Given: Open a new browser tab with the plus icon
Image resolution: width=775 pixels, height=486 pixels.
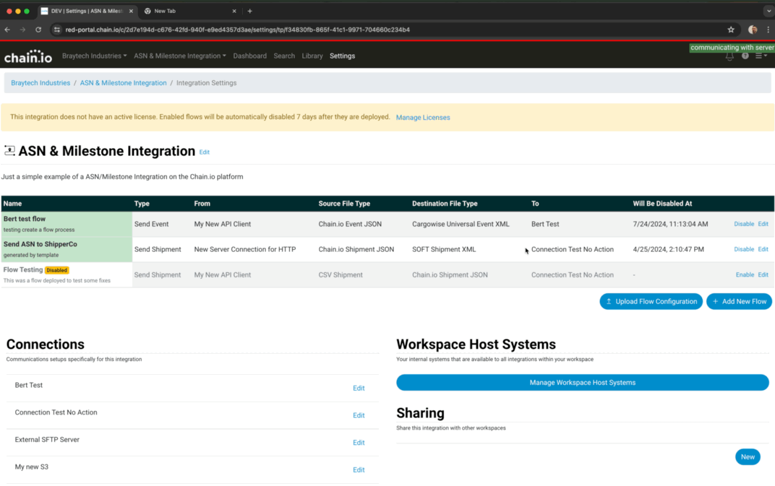Looking at the screenshot, I should 249,11.
